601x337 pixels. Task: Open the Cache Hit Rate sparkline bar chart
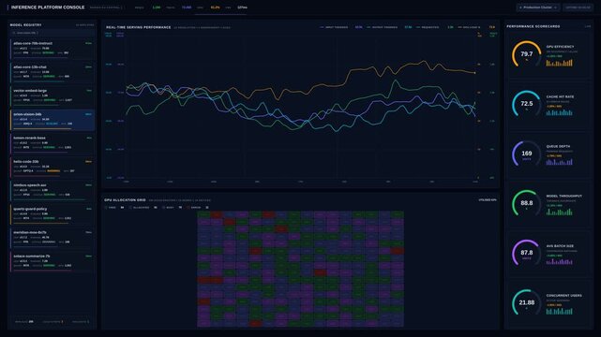click(559, 112)
